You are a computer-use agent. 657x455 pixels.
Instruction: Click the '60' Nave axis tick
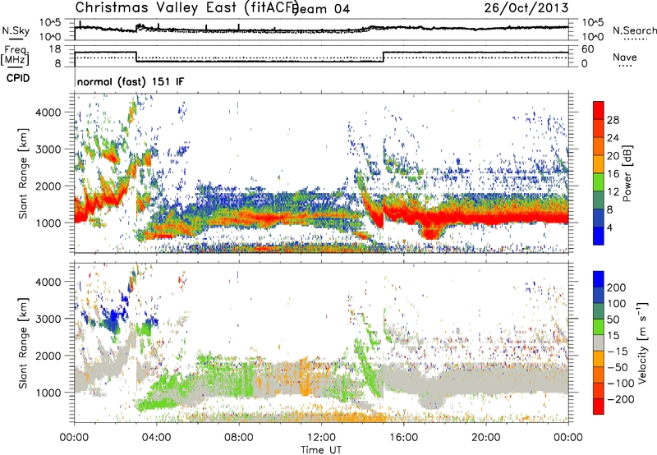(588, 49)
